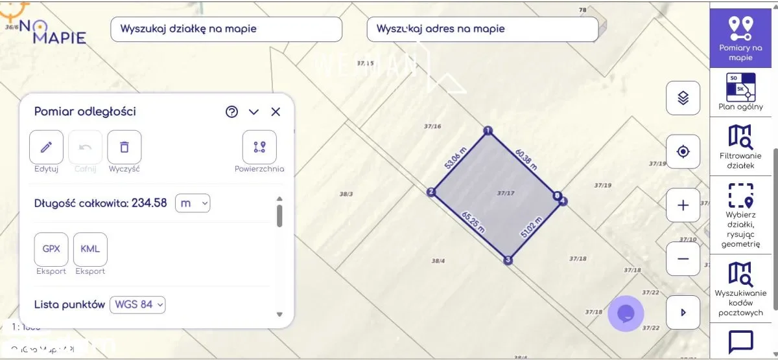
Task: Click the measurement panel scrollbar
Action: (x=279, y=216)
